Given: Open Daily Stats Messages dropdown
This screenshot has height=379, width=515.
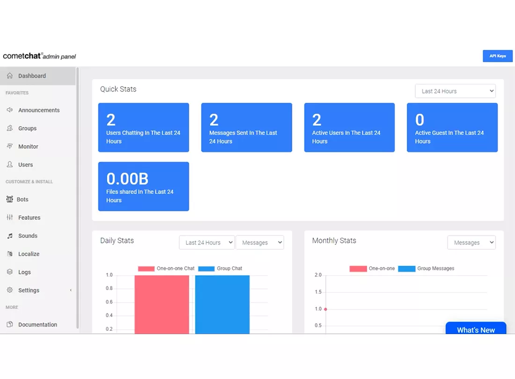Looking at the screenshot, I should pos(260,242).
